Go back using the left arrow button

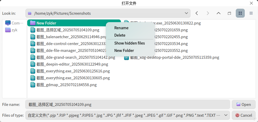point(197,13)
